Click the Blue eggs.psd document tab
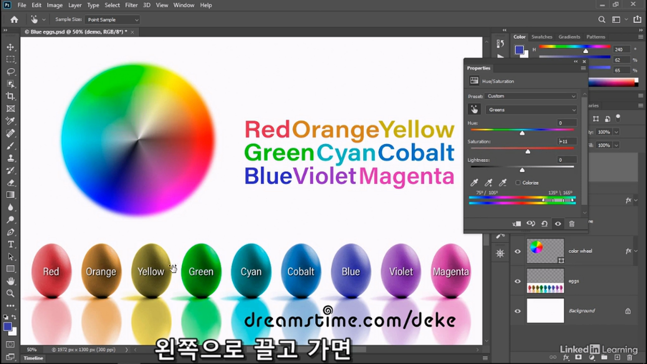Image resolution: width=647 pixels, height=364 pixels. 76,31
